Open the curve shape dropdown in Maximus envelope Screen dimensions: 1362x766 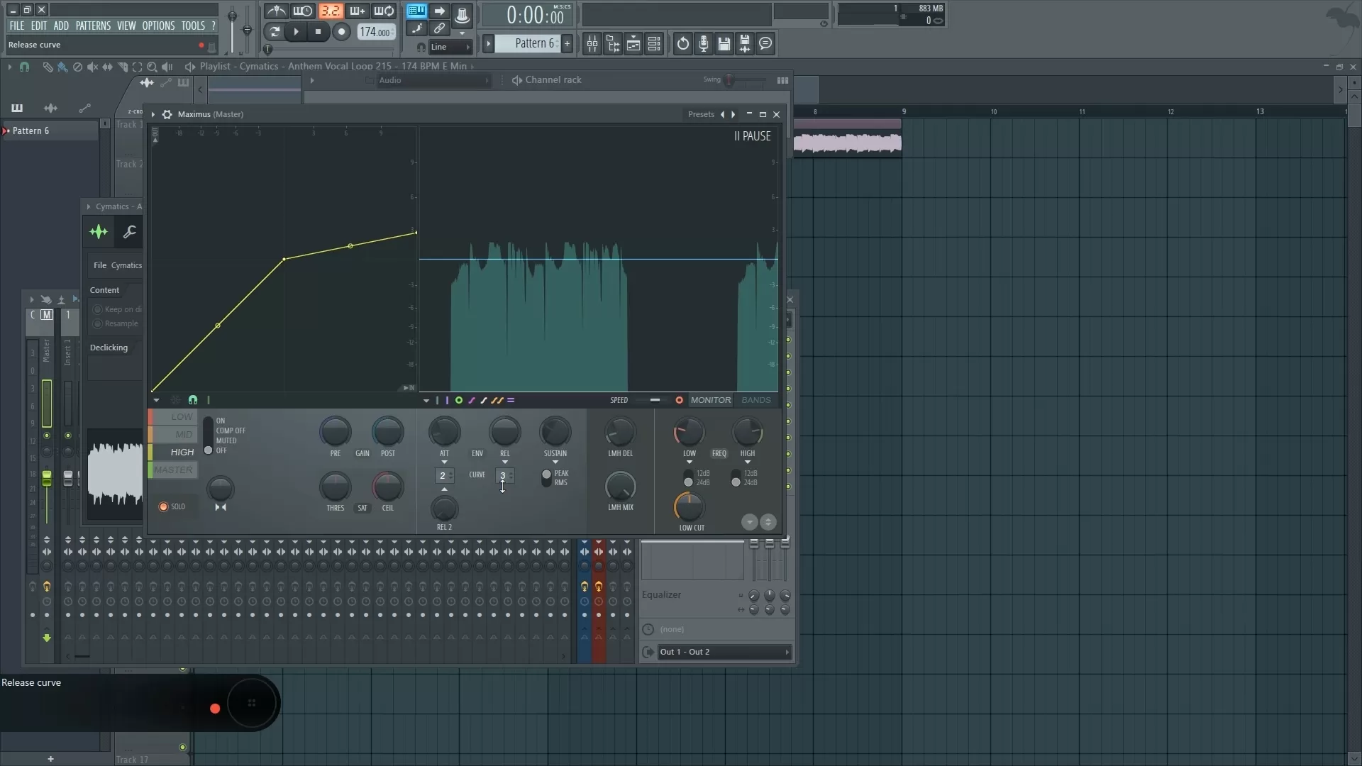point(426,400)
